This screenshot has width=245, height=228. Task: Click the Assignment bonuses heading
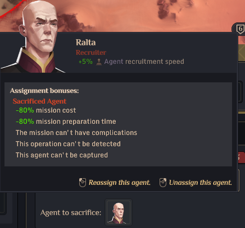(x=44, y=91)
